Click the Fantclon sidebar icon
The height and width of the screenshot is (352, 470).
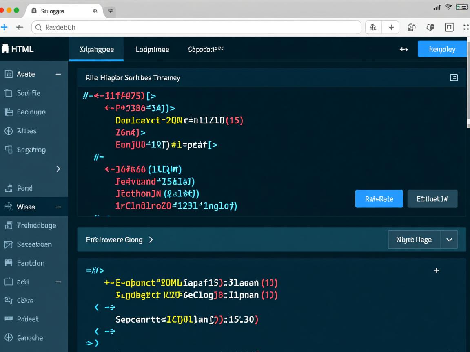click(x=9, y=263)
